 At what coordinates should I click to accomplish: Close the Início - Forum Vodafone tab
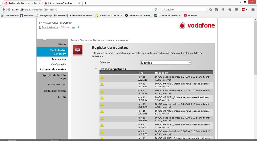coord(79,3)
